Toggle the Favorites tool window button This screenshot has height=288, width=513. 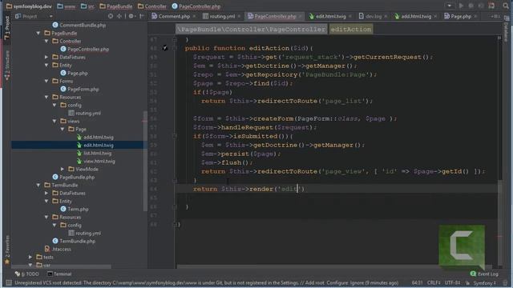[7, 250]
